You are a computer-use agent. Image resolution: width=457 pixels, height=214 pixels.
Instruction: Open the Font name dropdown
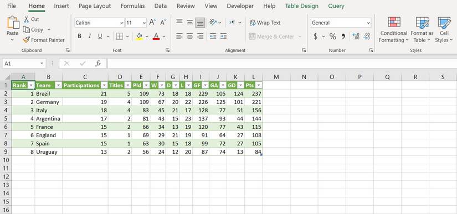pyautogui.click(x=121, y=23)
